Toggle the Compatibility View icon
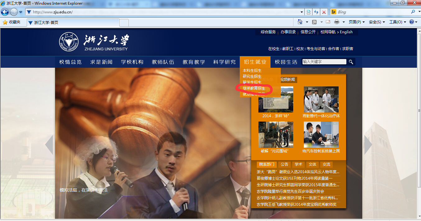 [308, 12]
